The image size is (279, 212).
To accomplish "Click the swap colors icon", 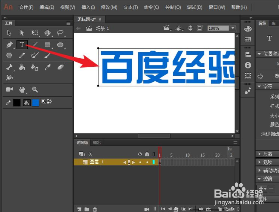I will pyautogui.click(x=49, y=101).
